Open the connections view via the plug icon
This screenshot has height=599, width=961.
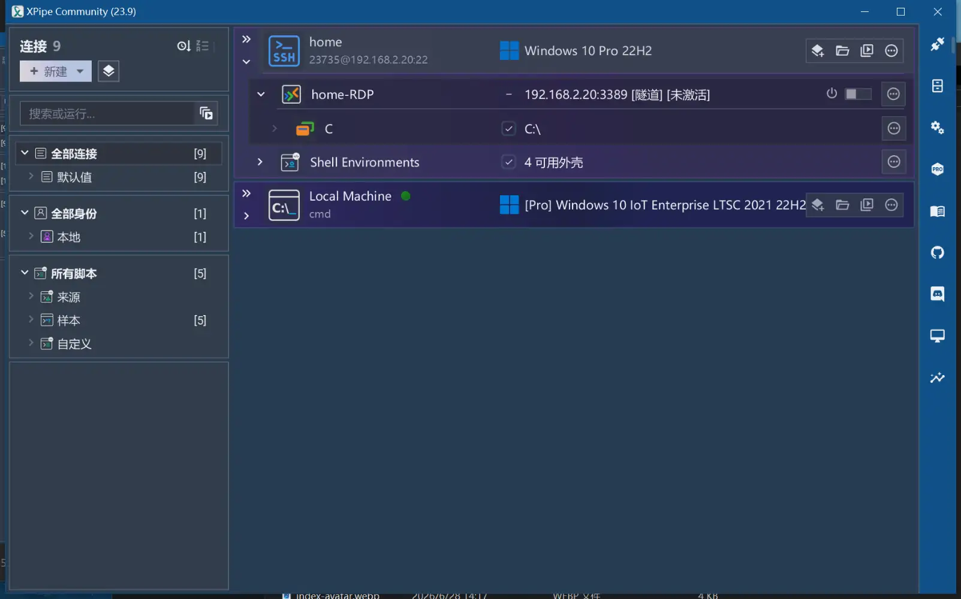[938, 44]
